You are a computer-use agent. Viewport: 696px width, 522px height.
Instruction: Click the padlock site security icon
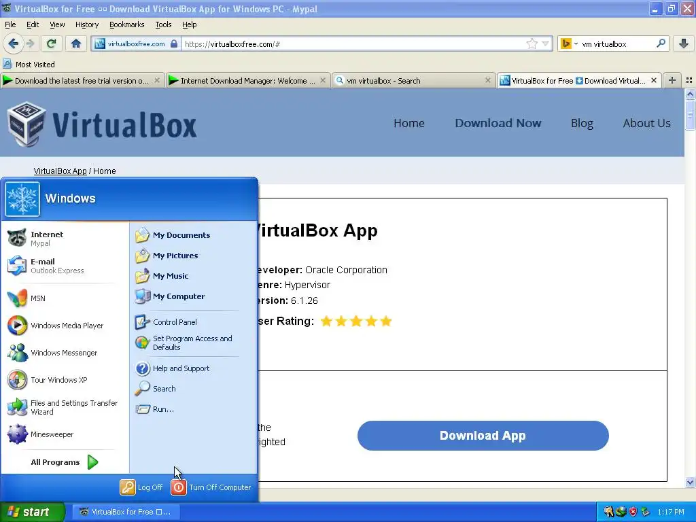(x=174, y=43)
